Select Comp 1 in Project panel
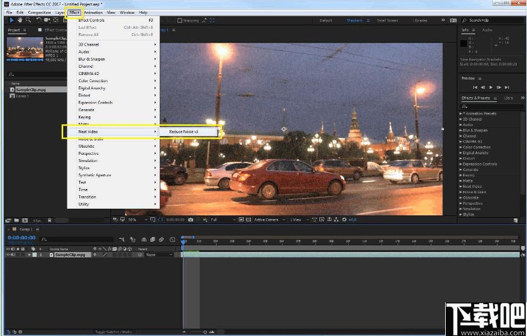 (22, 96)
